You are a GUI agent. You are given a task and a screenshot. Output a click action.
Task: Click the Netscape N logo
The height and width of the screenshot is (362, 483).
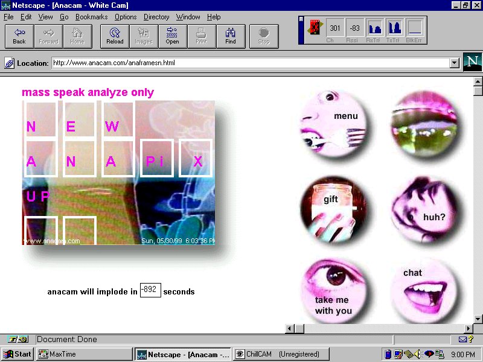coord(472,62)
